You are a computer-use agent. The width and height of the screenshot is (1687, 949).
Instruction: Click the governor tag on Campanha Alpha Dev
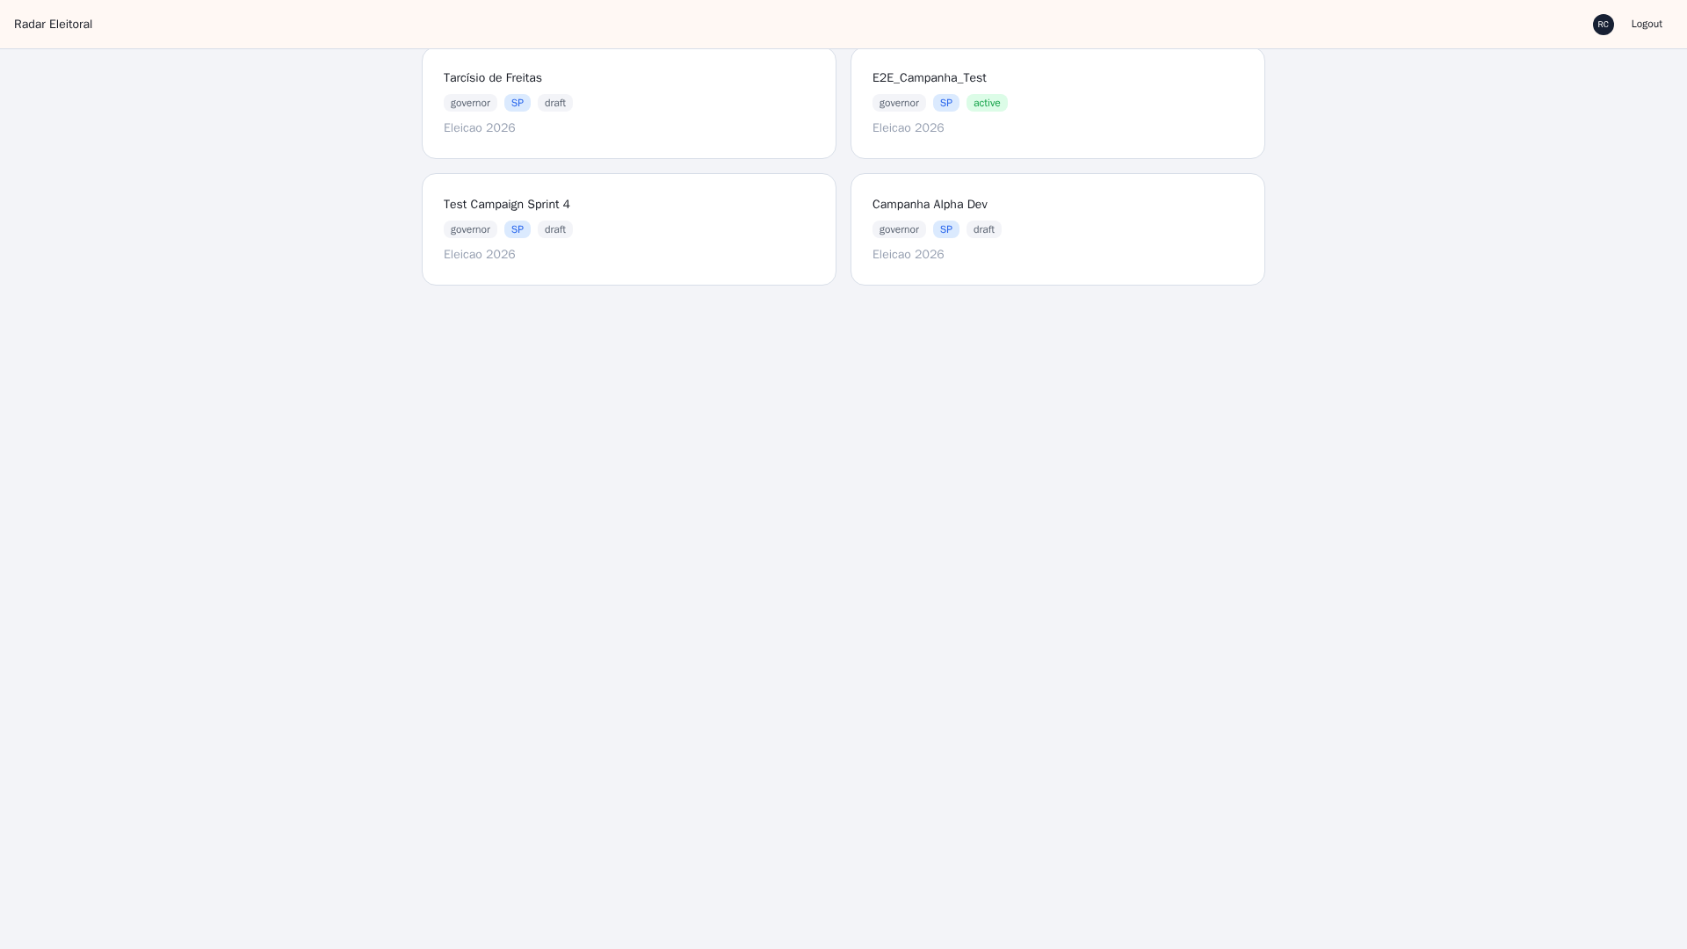[899, 229]
